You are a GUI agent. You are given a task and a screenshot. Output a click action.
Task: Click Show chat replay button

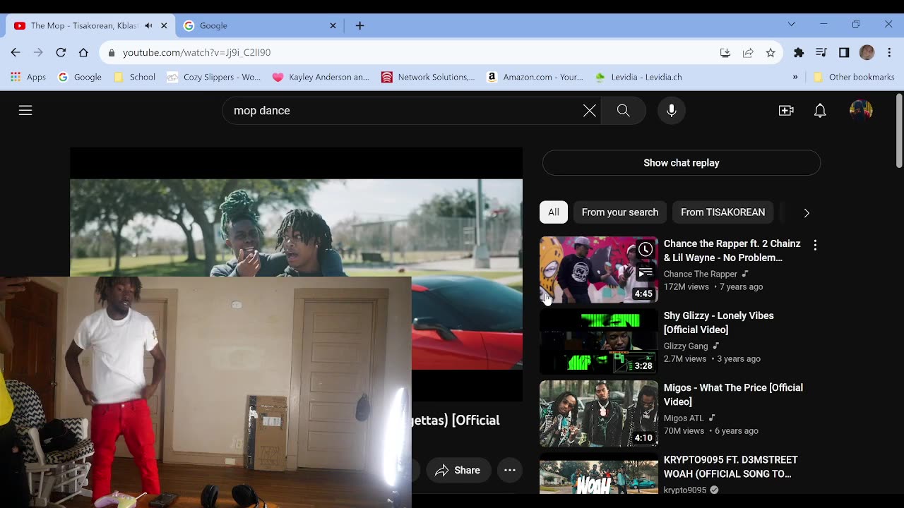(682, 163)
